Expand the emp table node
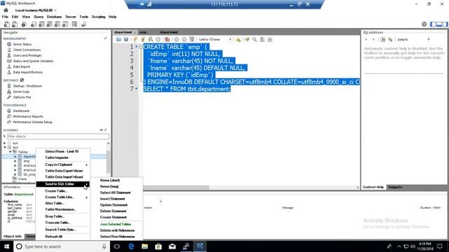Screen dimensions: 449x252 [x=15, y=161]
